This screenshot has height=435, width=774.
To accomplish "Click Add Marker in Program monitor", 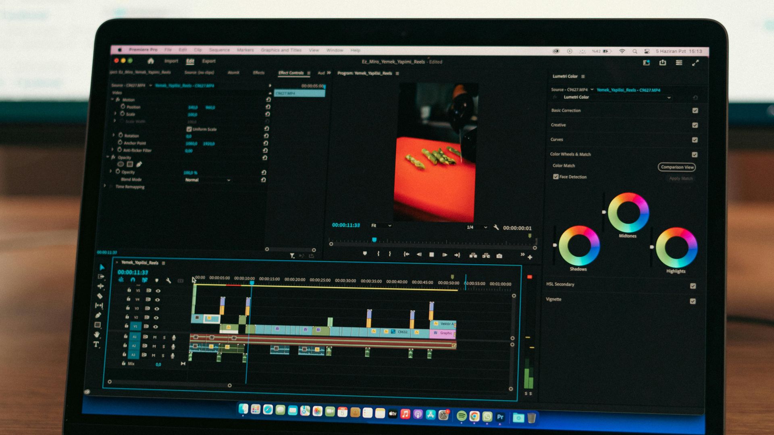I will pyautogui.click(x=365, y=254).
